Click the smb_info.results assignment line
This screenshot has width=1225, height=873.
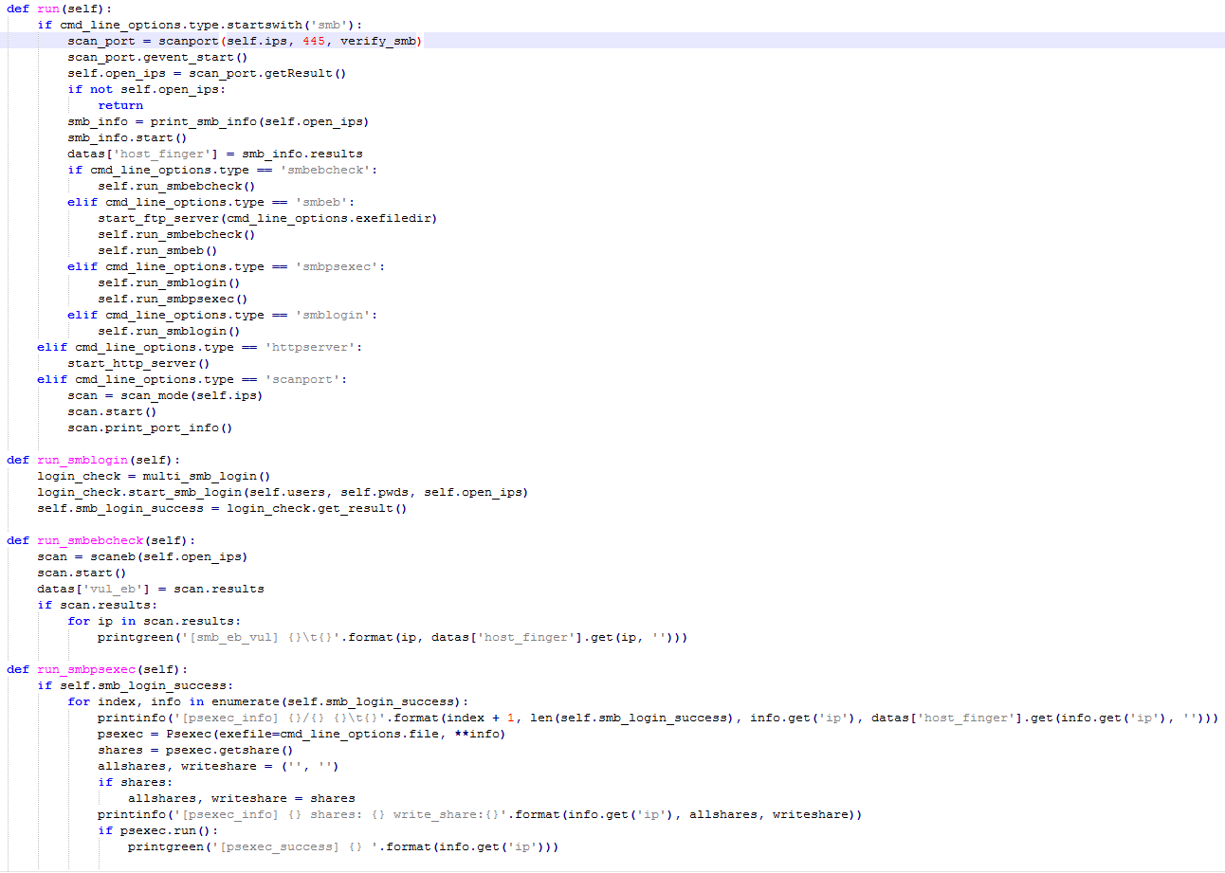point(215,154)
